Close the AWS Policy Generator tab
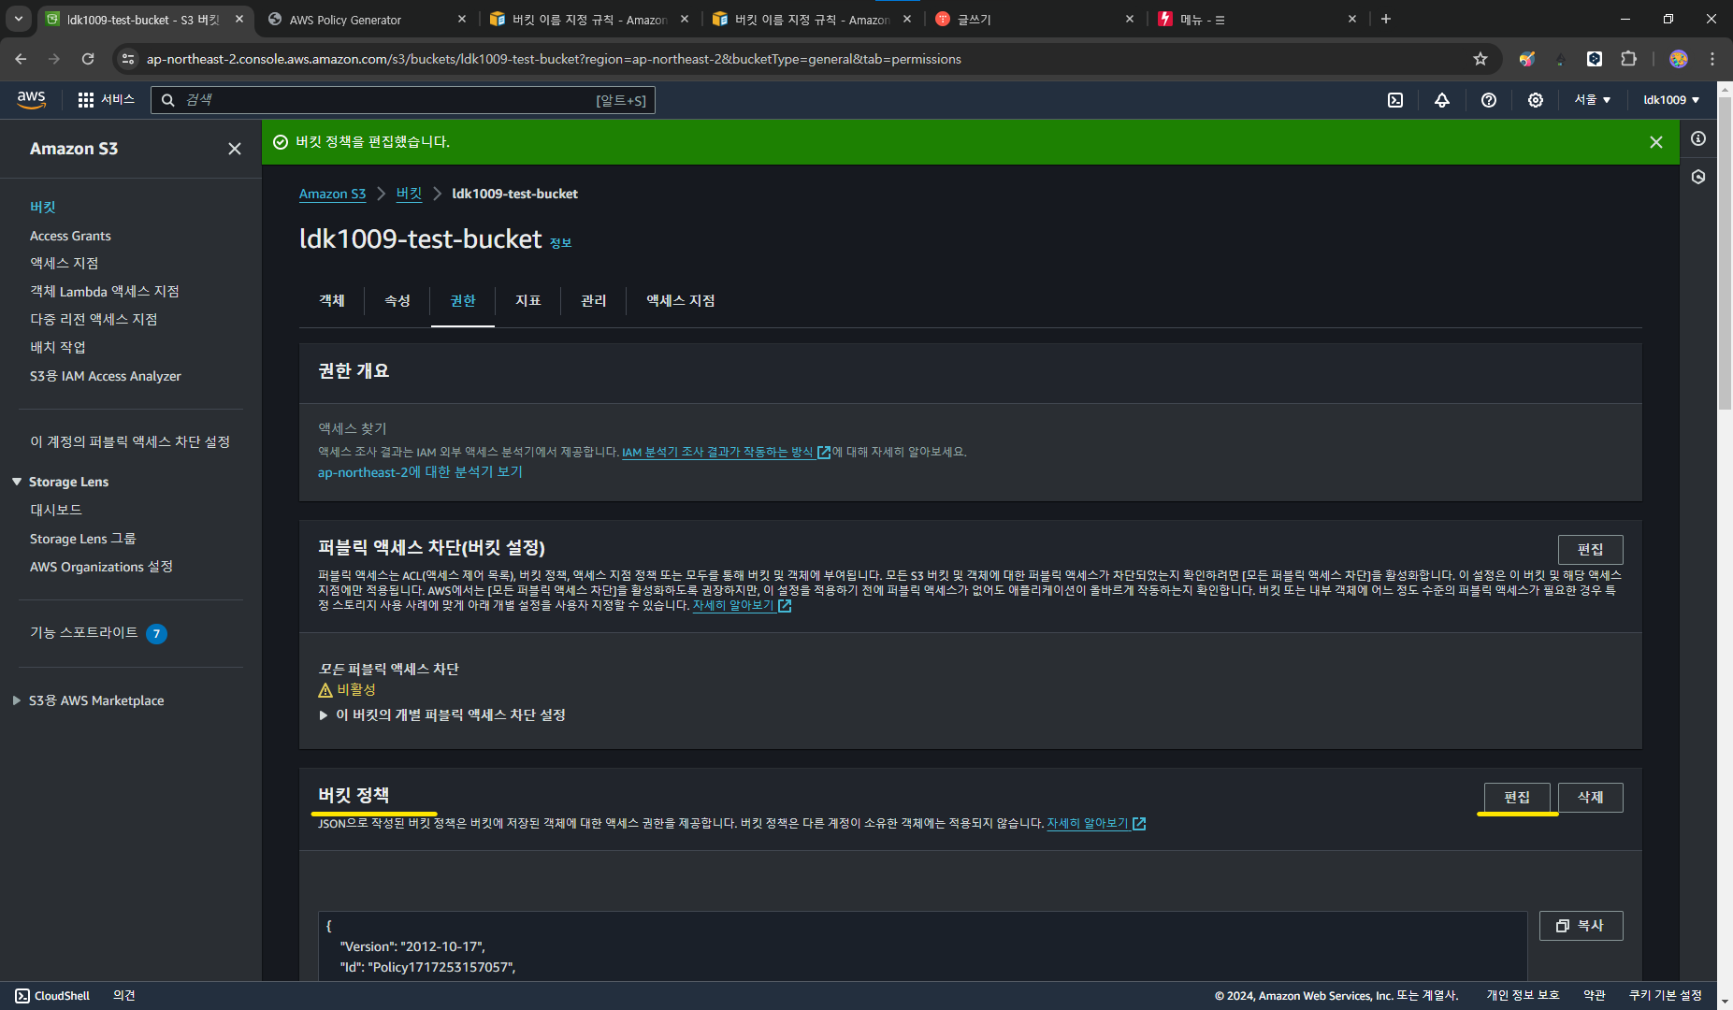The width and height of the screenshot is (1733, 1010). [x=462, y=19]
